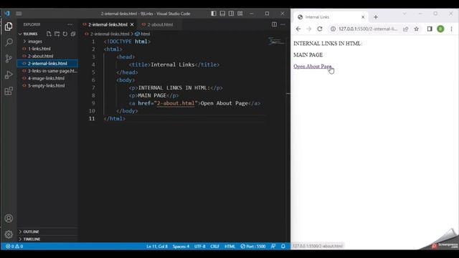Toggle browser side panel icon
Image resolution: width=459 pixels, height=258 pixels.
430,29
